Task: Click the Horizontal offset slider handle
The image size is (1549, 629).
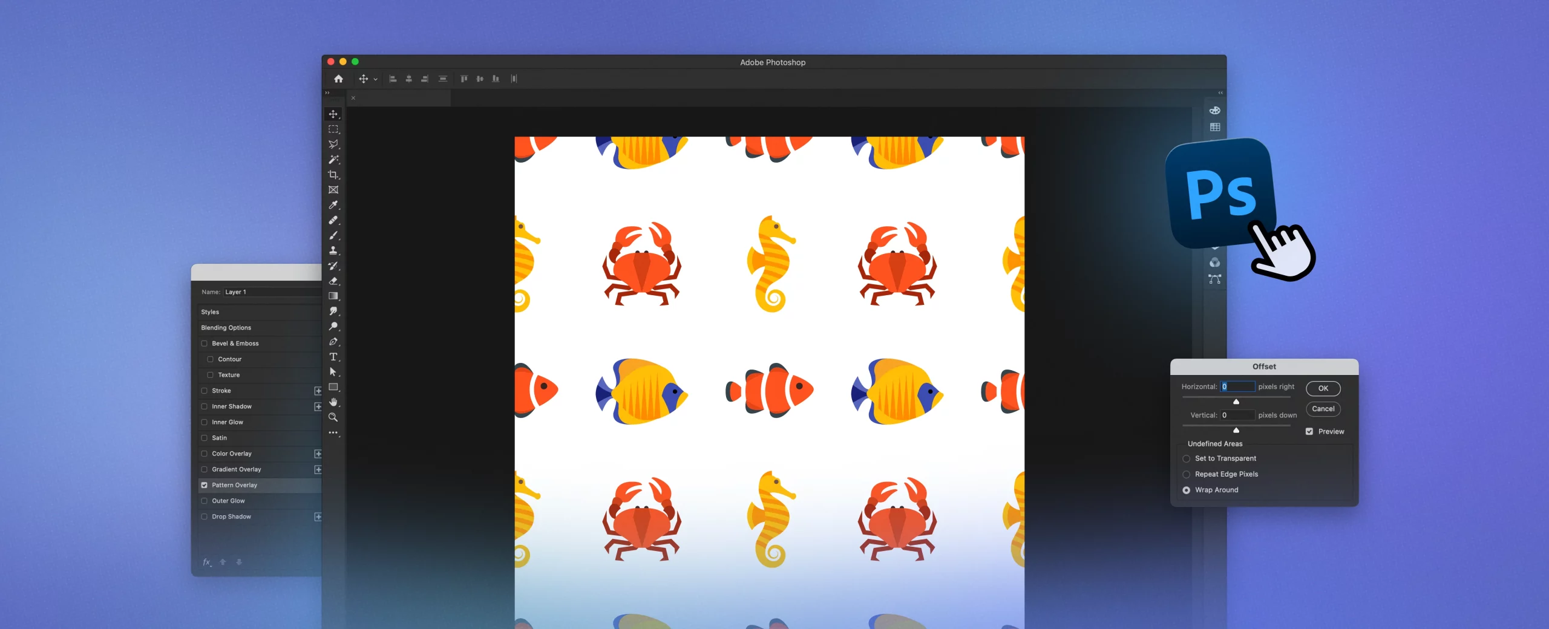Action: coord(1236,402)
